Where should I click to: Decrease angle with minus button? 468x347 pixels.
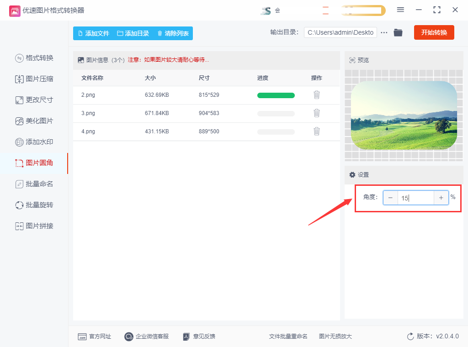tap(390, 198)
